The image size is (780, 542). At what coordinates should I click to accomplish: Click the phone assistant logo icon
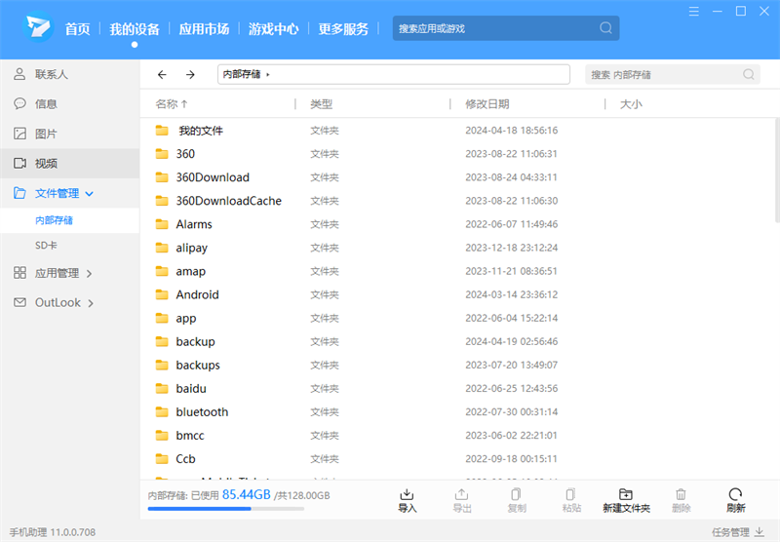38,27
